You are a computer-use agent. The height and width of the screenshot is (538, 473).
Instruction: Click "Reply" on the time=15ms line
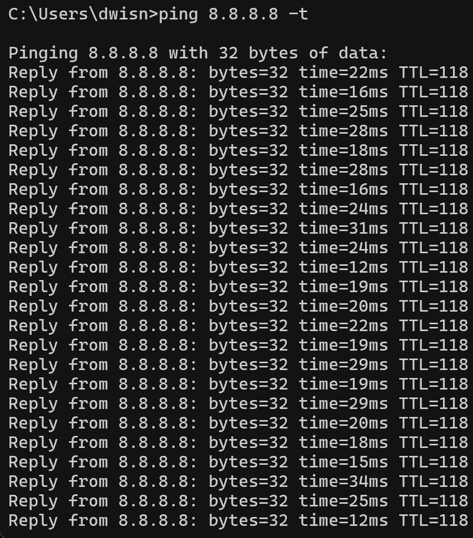coord(33,462)
